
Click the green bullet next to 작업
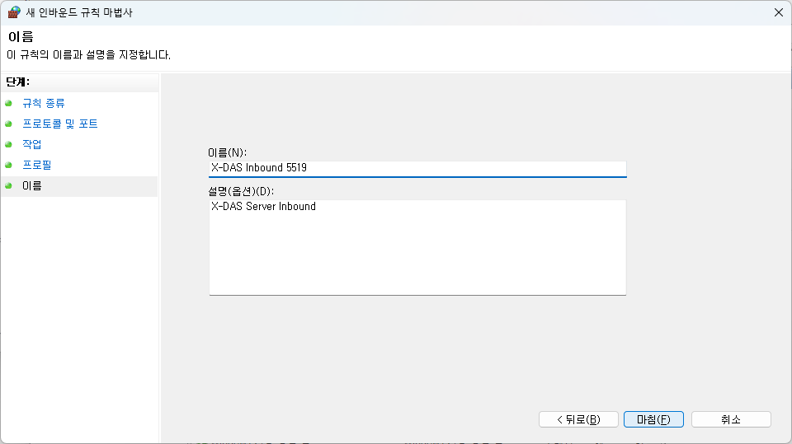pyautogui.click(x=8, y=144)
